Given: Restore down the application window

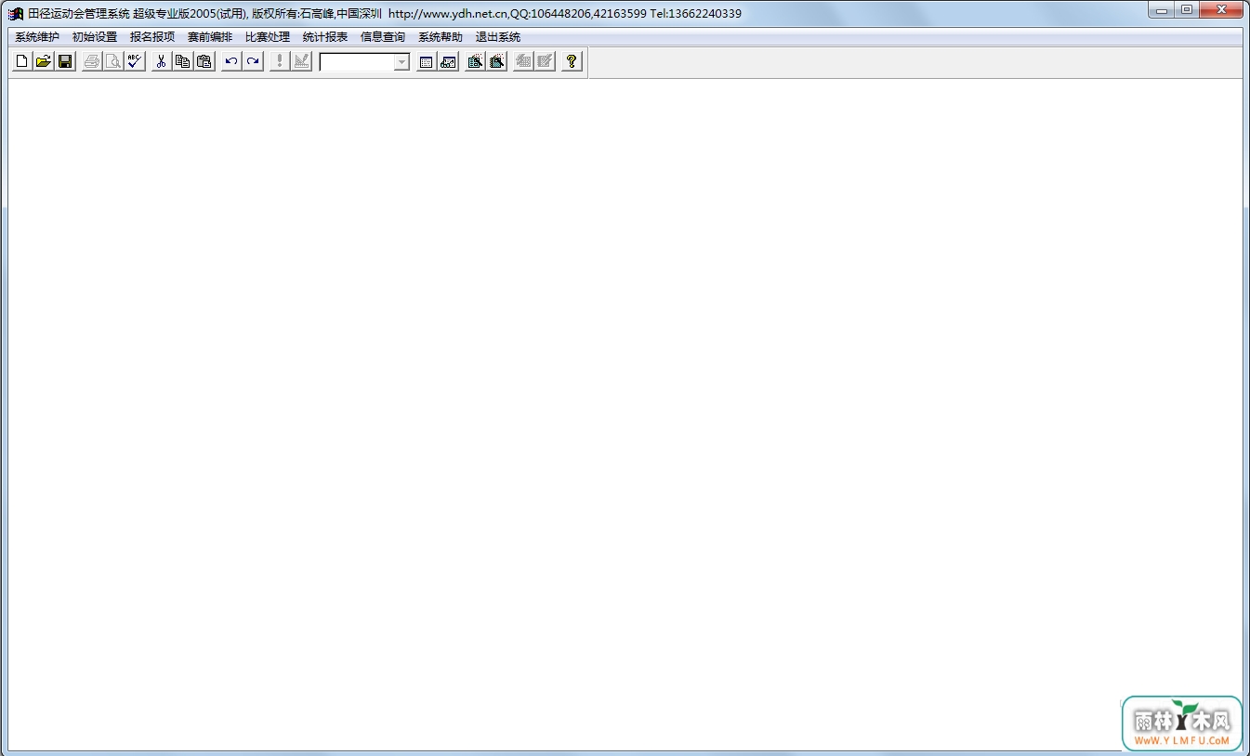Looking at the screenshot, I should pyautogui.click(x=1187, y=10).
